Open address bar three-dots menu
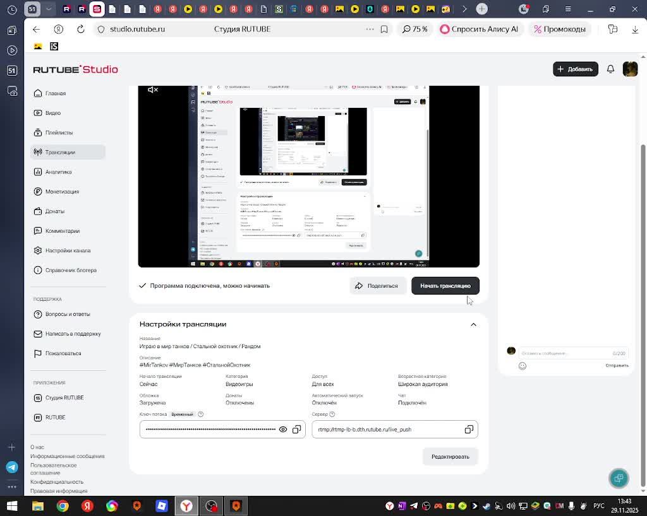This screenshot has width=647, height=516. point(370,29)
